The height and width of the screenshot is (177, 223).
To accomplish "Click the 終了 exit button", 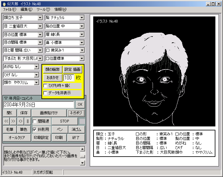I will [76, 138].
